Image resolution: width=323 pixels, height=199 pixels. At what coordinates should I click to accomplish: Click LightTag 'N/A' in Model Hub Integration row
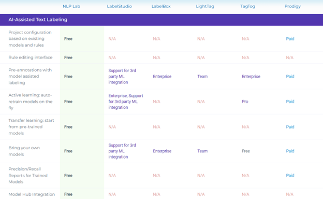click(x=201, y=194)
